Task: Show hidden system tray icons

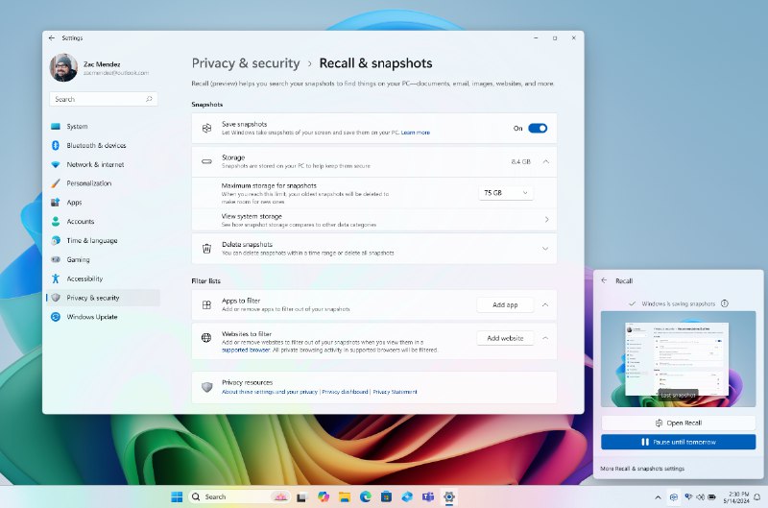Action: (658, 497)
